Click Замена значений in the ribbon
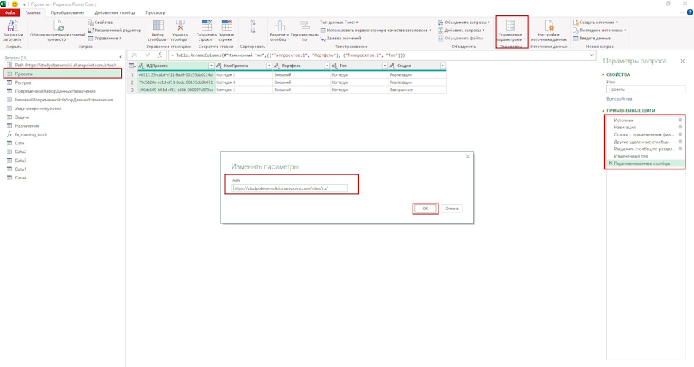The width and height of the screenshot is (694, 367). pyautogui.click(x=340, y=39)
